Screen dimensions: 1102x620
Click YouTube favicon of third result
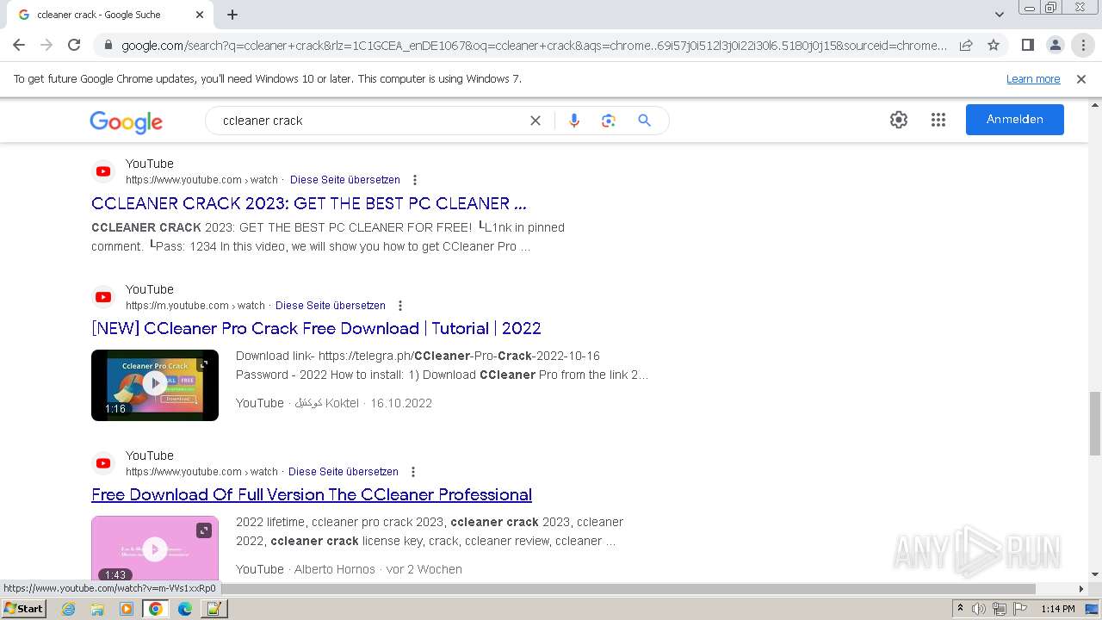coord(103,463)
